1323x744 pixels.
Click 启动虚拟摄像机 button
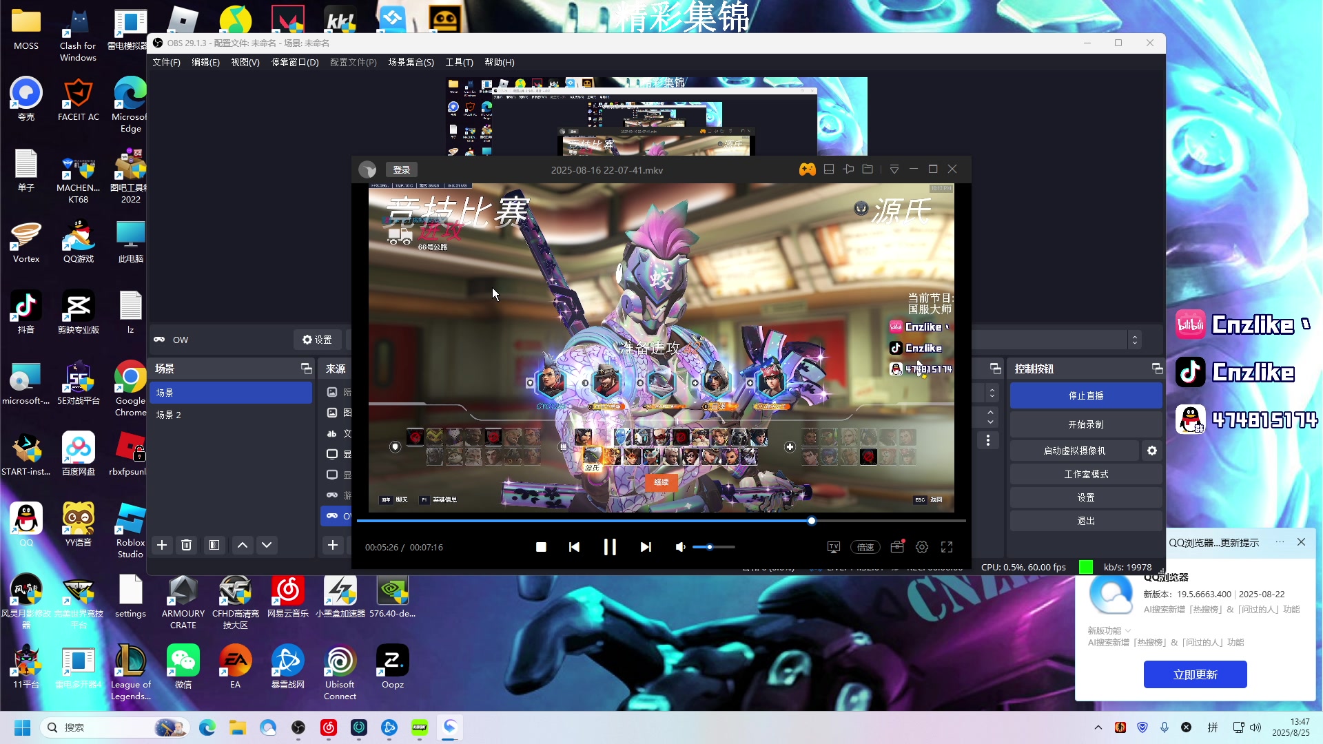tap(1074, 451)
